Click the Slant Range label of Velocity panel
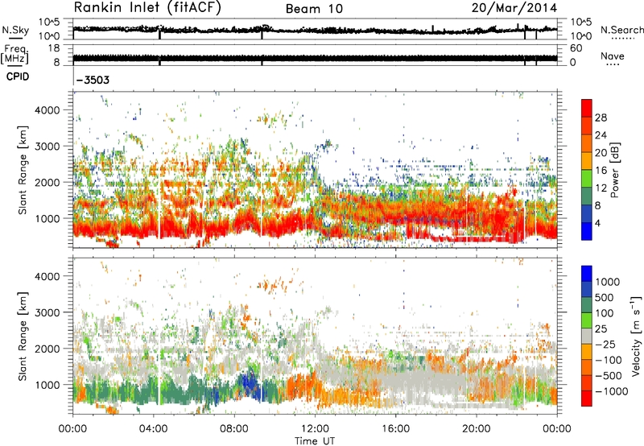The image size is (644, 446). coord(23,336)
